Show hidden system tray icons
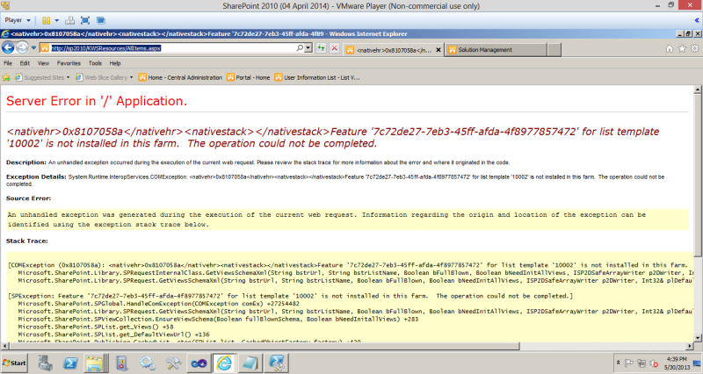Viewport: 703px width, 374px height. point(619,363)
